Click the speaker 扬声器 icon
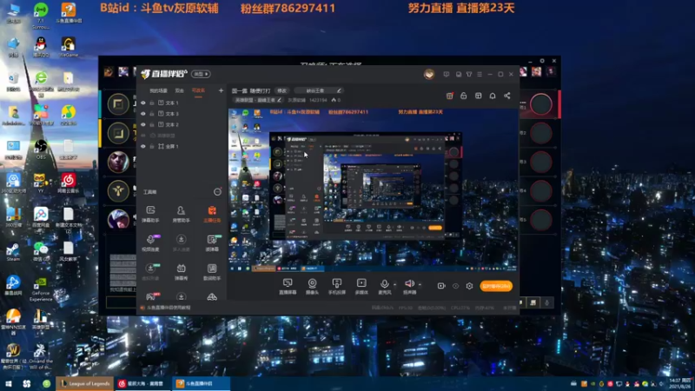This screenshot has height=391, width=695. [x=409, y=284]
